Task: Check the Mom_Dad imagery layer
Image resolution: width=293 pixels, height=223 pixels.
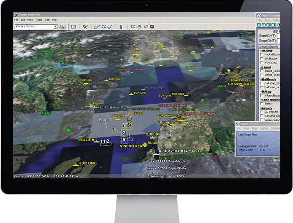Action: pyautogui.click(x=261, y=63)
